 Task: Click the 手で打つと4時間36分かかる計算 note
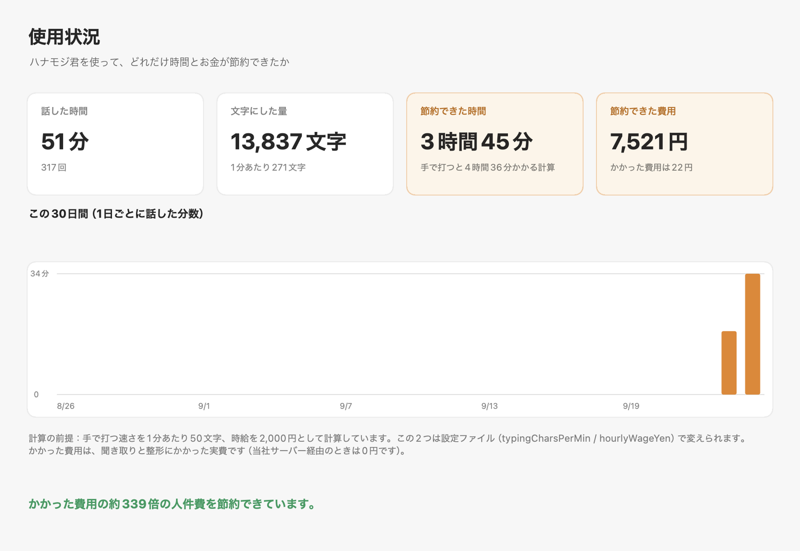[487, 167]
